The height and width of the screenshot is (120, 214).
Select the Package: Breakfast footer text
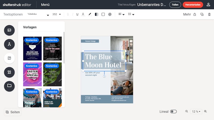click(x=93, y=99)
